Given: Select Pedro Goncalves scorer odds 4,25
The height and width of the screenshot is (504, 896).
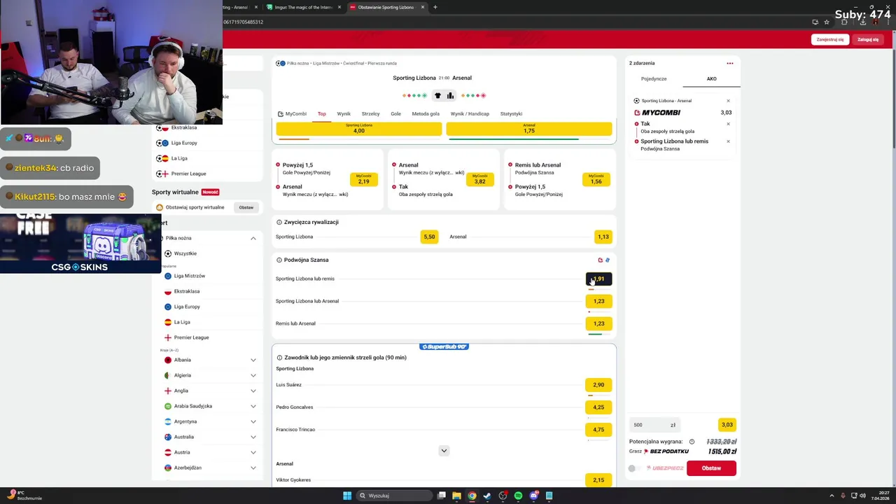Looking at the screenshot, I should pyautogui.click(x=598, y=407).
